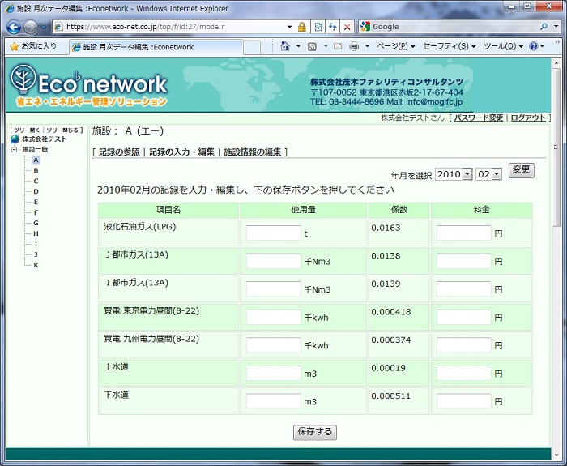This screenshot has width=567, height=466.
Task: Click the 変更 button
Action: [522, 169]
